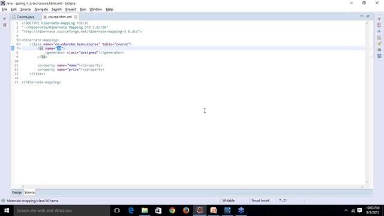Viewport: 384px width, 216px height.
Task: Click Smart Insert status entry
Action: 260,200
